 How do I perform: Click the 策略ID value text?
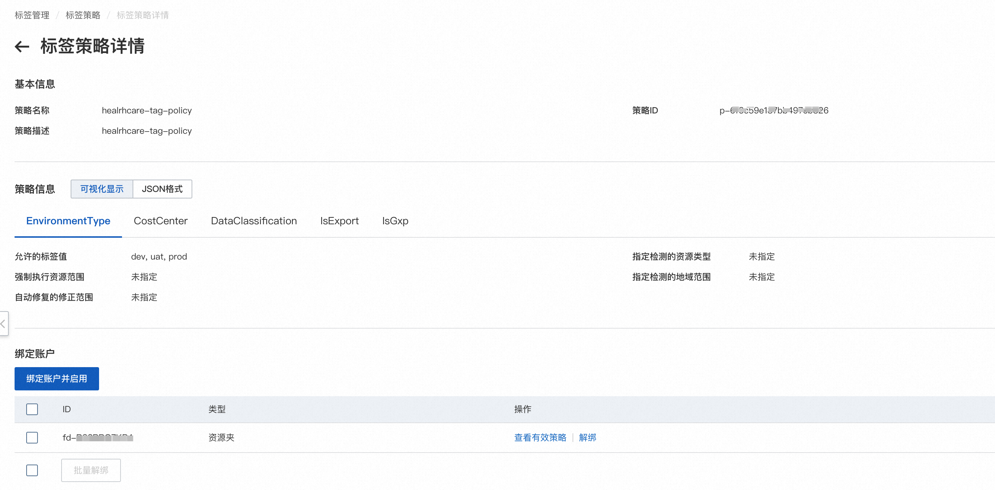click(773, 110)
